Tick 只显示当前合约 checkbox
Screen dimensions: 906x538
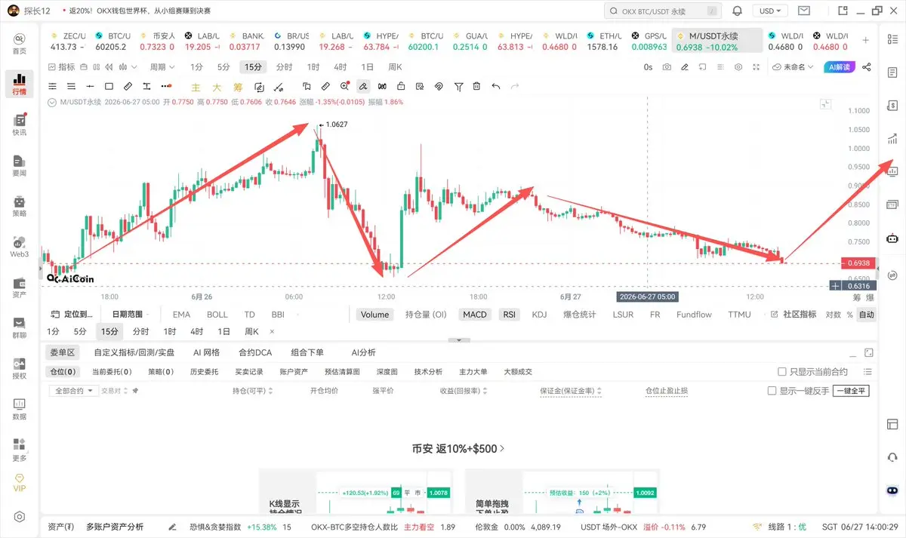[x=782, y=372]
